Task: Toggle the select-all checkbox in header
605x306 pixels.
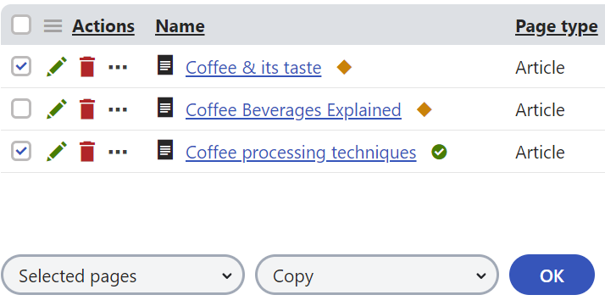Action: (21, 25)
